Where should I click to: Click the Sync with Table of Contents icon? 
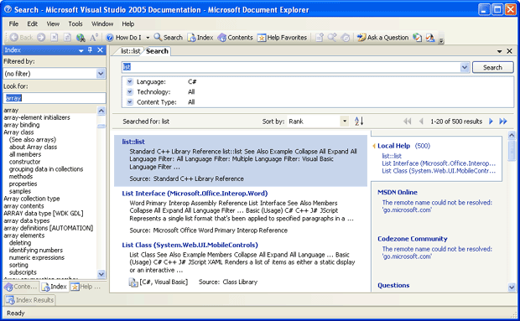point(346,38)
